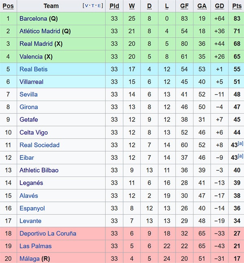Click the Atlético Madrid team link
Screen dimensions: 244x263
(40, 31)
